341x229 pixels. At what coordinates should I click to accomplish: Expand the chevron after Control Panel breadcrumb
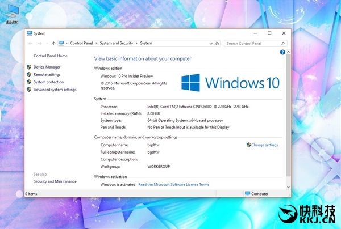(96, 43)
